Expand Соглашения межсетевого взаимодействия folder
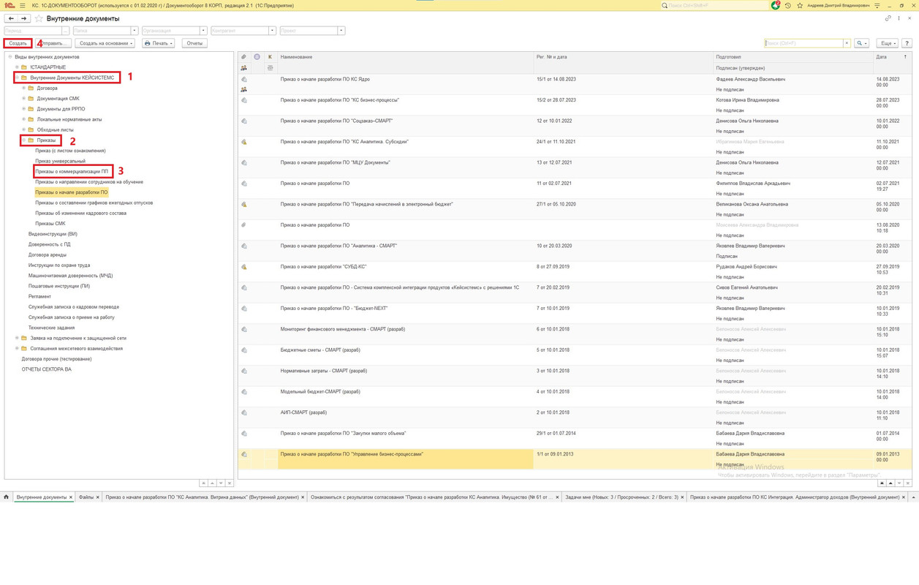Viewport: 919px width, 585px height. (x=17, y=349)
